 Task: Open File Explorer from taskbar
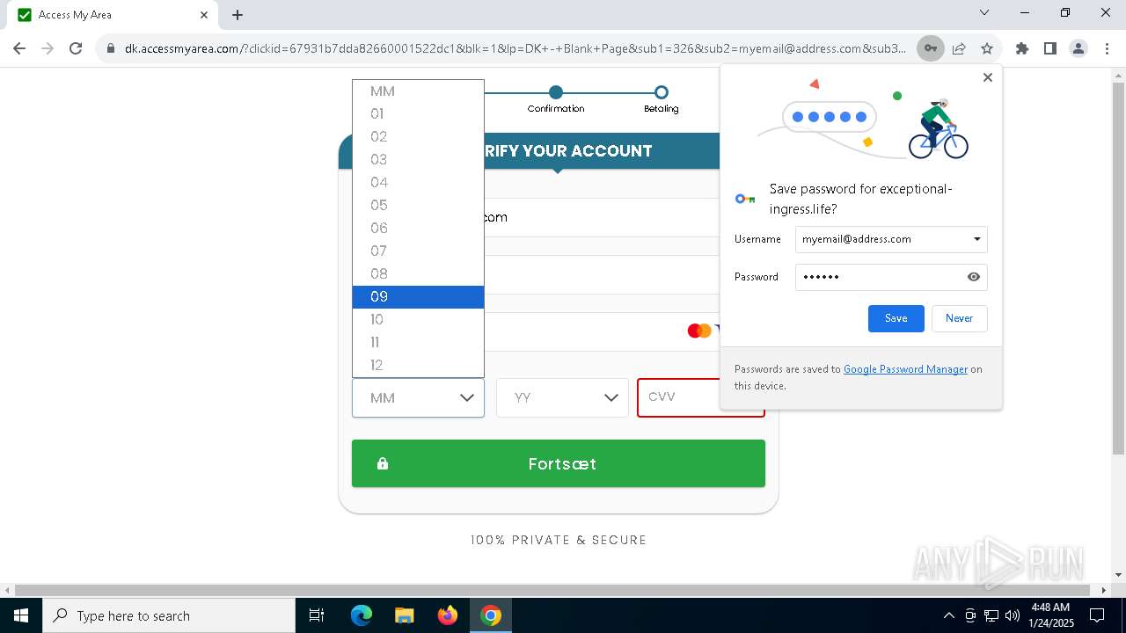click(405, 615)
